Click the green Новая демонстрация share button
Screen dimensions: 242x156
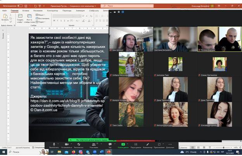(x=123, y=146)
